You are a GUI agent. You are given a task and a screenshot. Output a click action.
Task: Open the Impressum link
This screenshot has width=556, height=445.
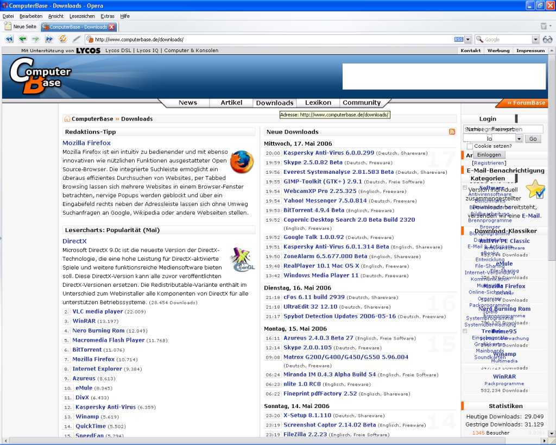point(530,51)
